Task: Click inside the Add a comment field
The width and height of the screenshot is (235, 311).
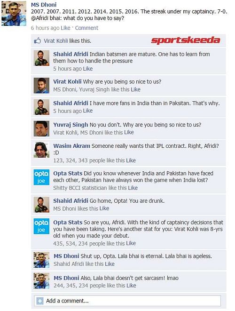Action: click(127, 301)
